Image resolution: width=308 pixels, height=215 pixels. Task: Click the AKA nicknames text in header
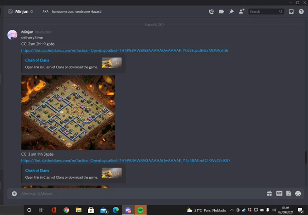[x=77, y=12]
